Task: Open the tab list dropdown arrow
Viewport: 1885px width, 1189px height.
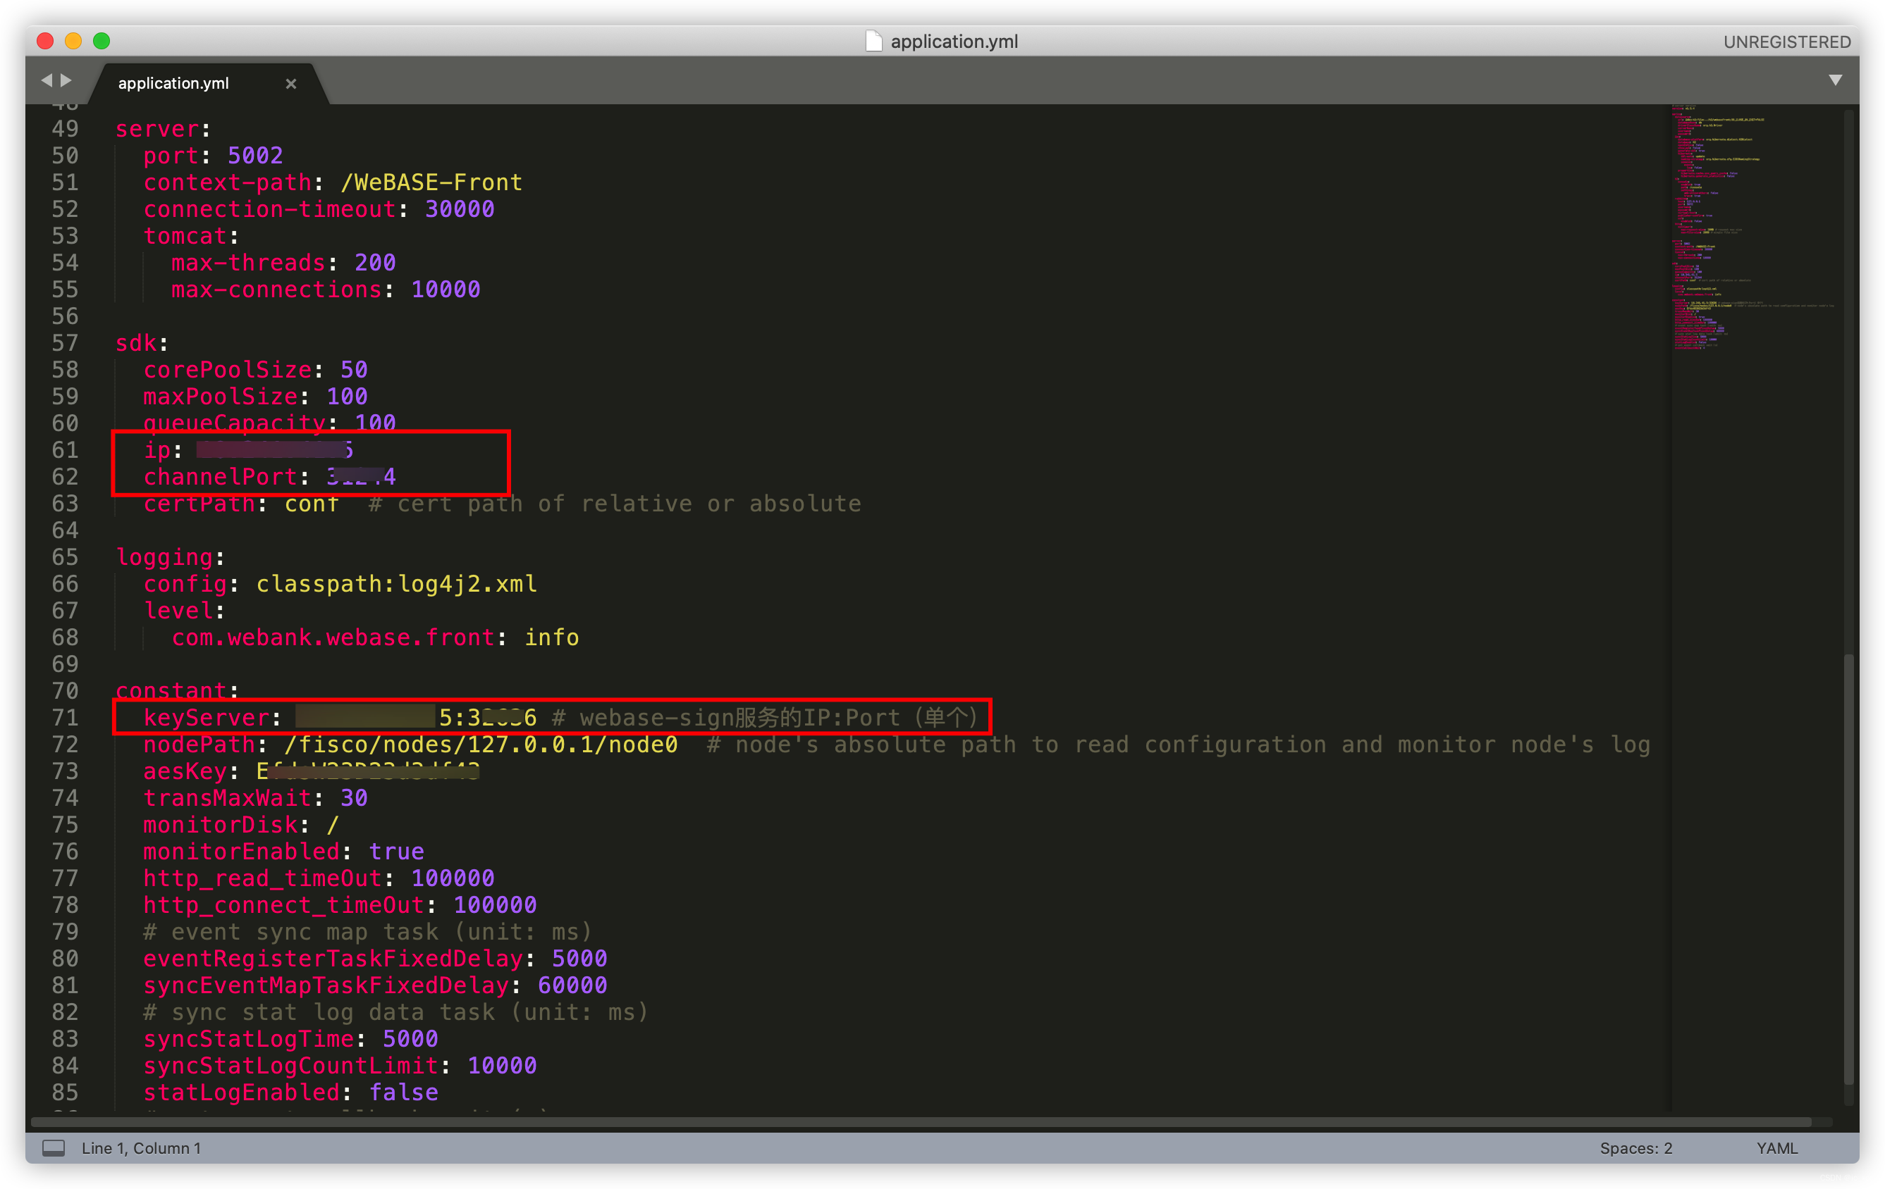Action: tap(1835, 80)
